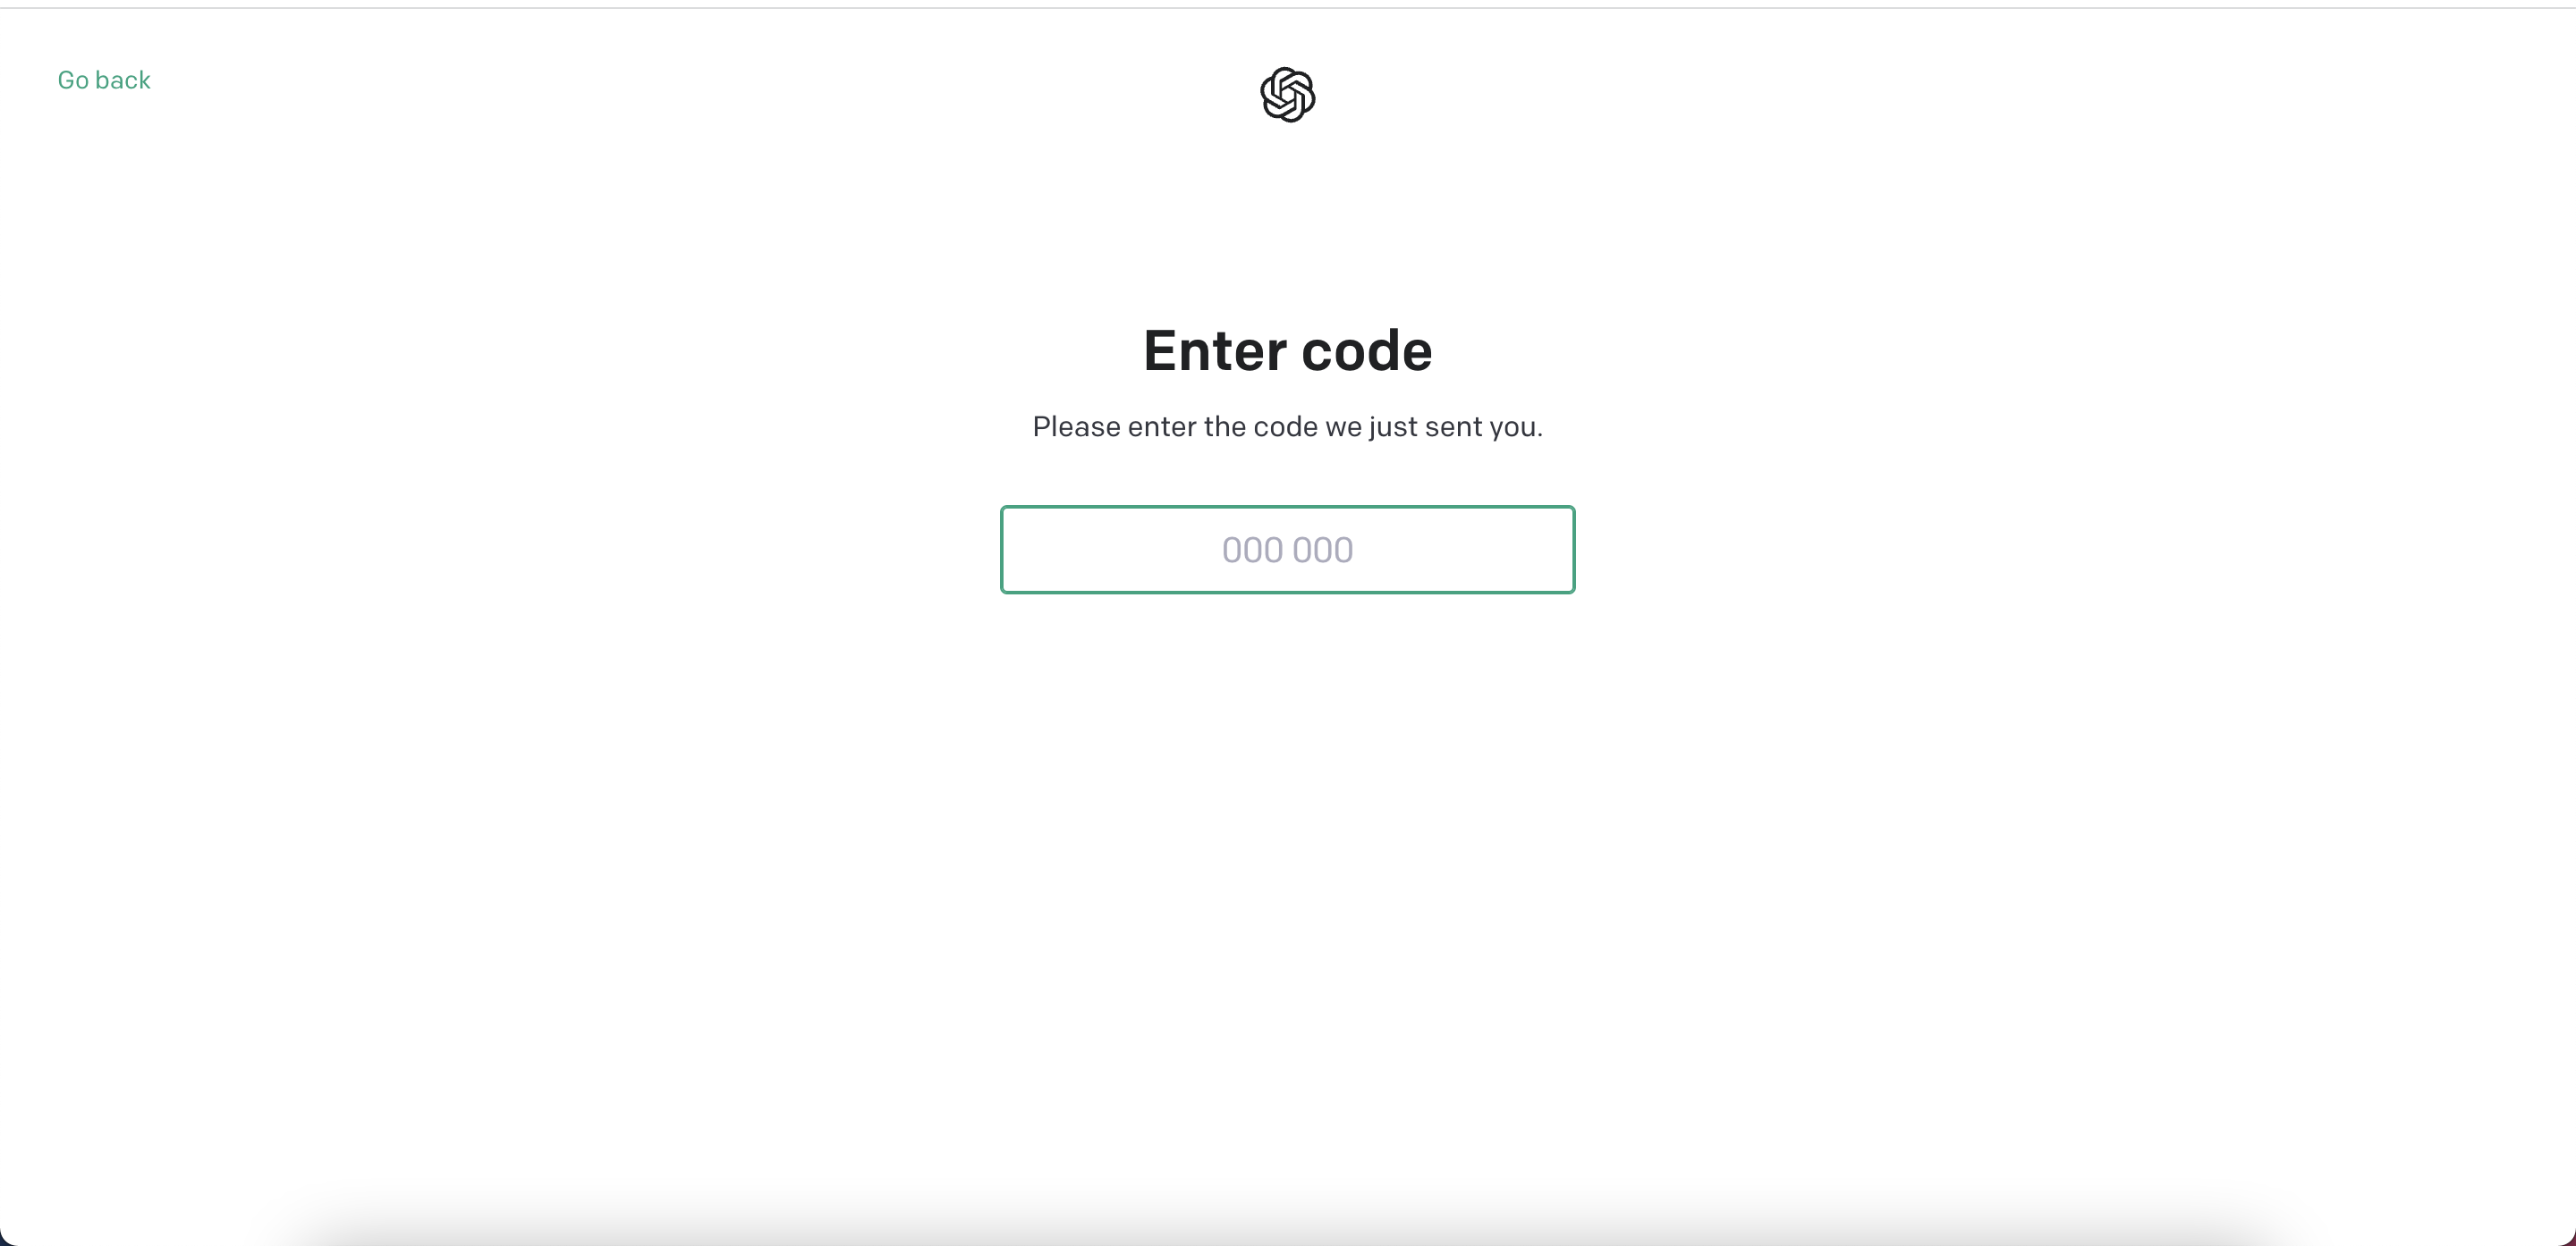Image resolution: width=2576 pixels, height=1246 pixels.
Task: Return to previous page via Go back
Action: point(104,80)
